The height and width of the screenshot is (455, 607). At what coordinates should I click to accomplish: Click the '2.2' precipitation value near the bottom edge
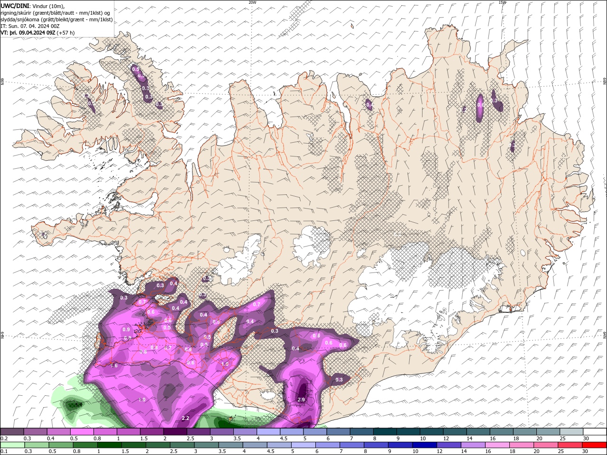185,418
